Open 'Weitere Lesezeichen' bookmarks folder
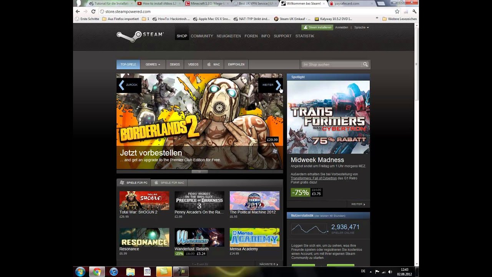The image size is (492, 277). pos(399,19)
